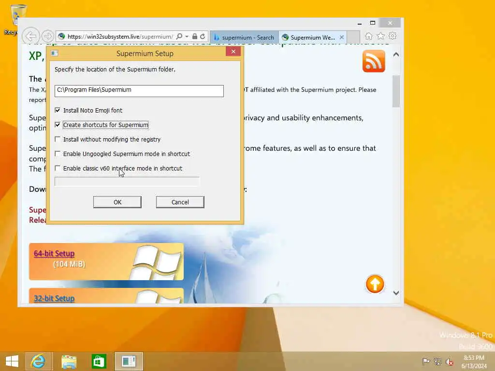Image resolution: width=495 pixels, height=371 pixels.
Task: Open File Explorer from taskbar
Action: click(69, 361)
